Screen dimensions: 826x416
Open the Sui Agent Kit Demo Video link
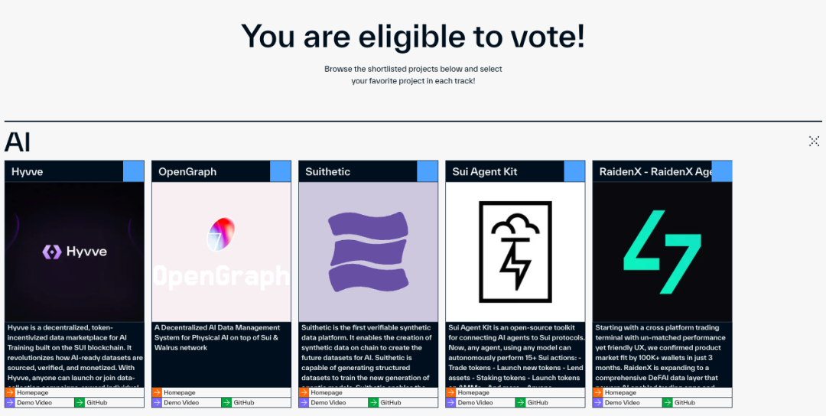478,402
